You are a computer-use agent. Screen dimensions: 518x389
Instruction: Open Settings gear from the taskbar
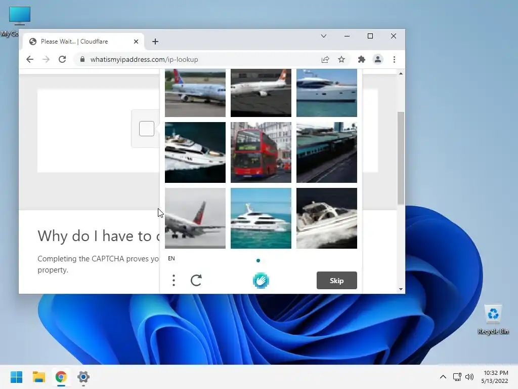click(83, 377)
